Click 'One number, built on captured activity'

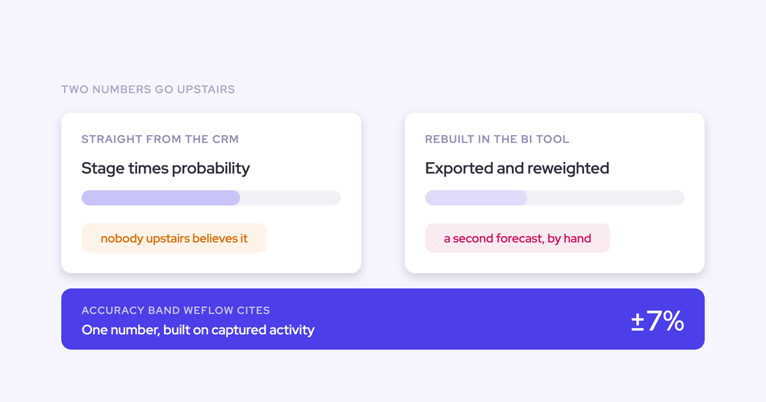198,331
